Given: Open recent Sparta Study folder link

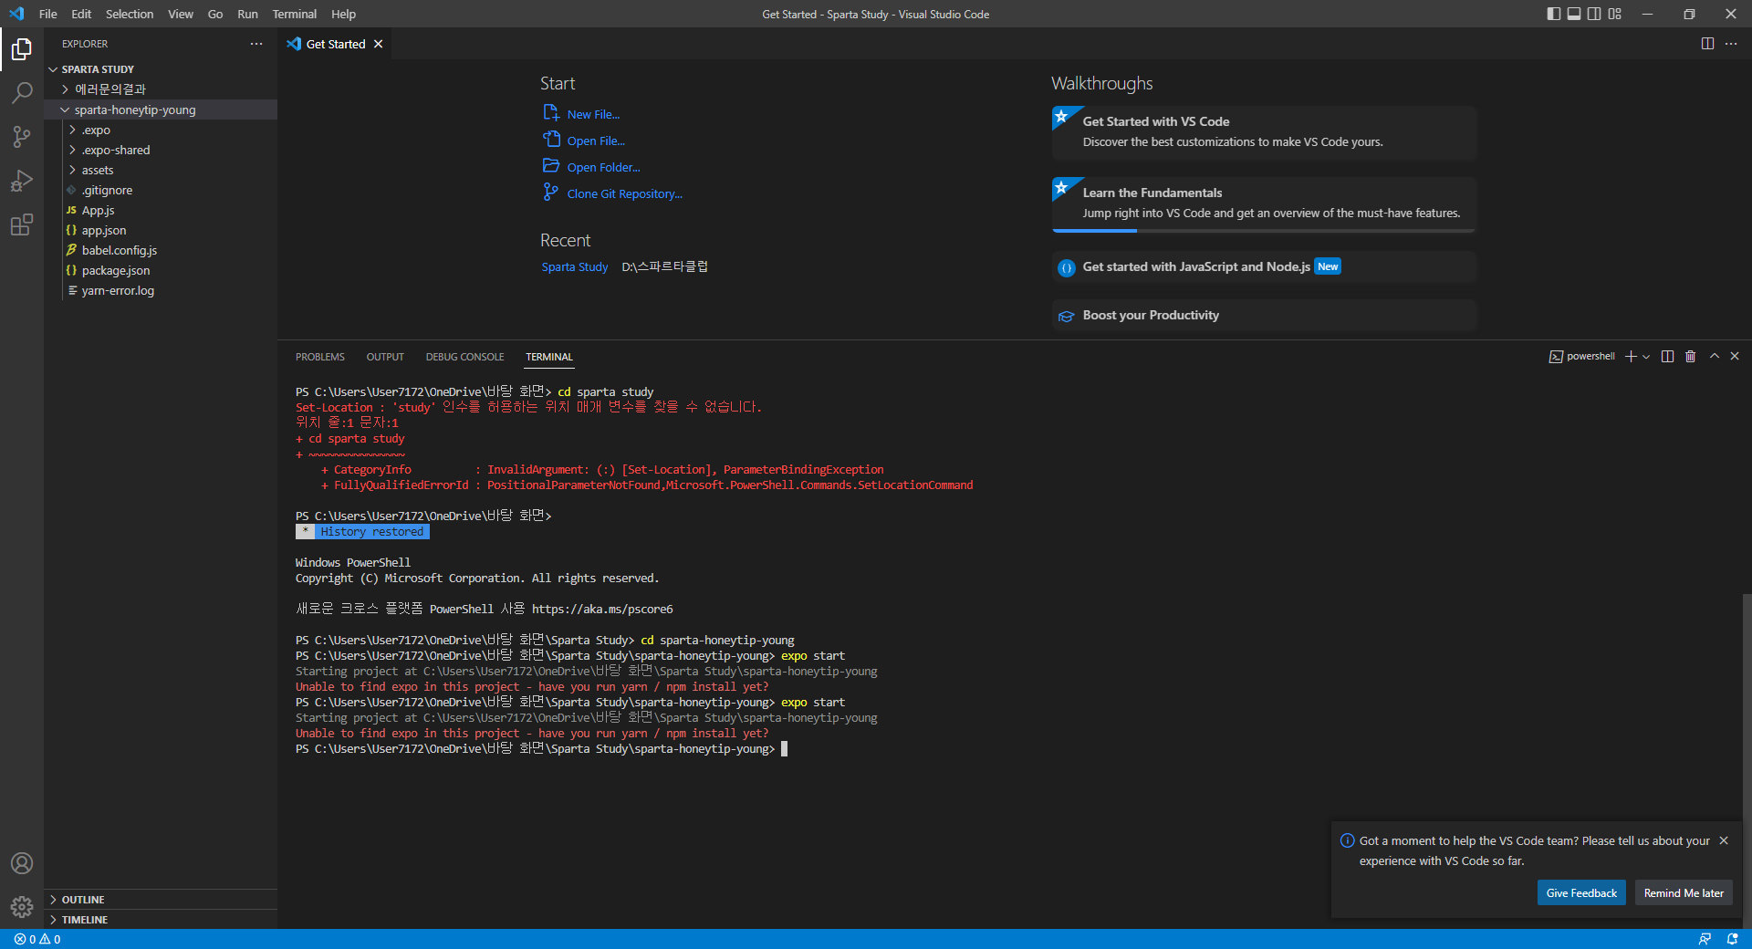Looking at the screenshot, I should (x=575, y=266).
